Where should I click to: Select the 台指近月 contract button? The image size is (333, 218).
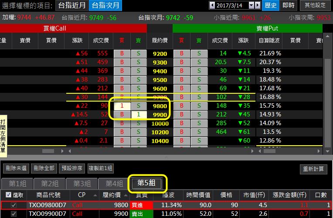click(72, 5)
